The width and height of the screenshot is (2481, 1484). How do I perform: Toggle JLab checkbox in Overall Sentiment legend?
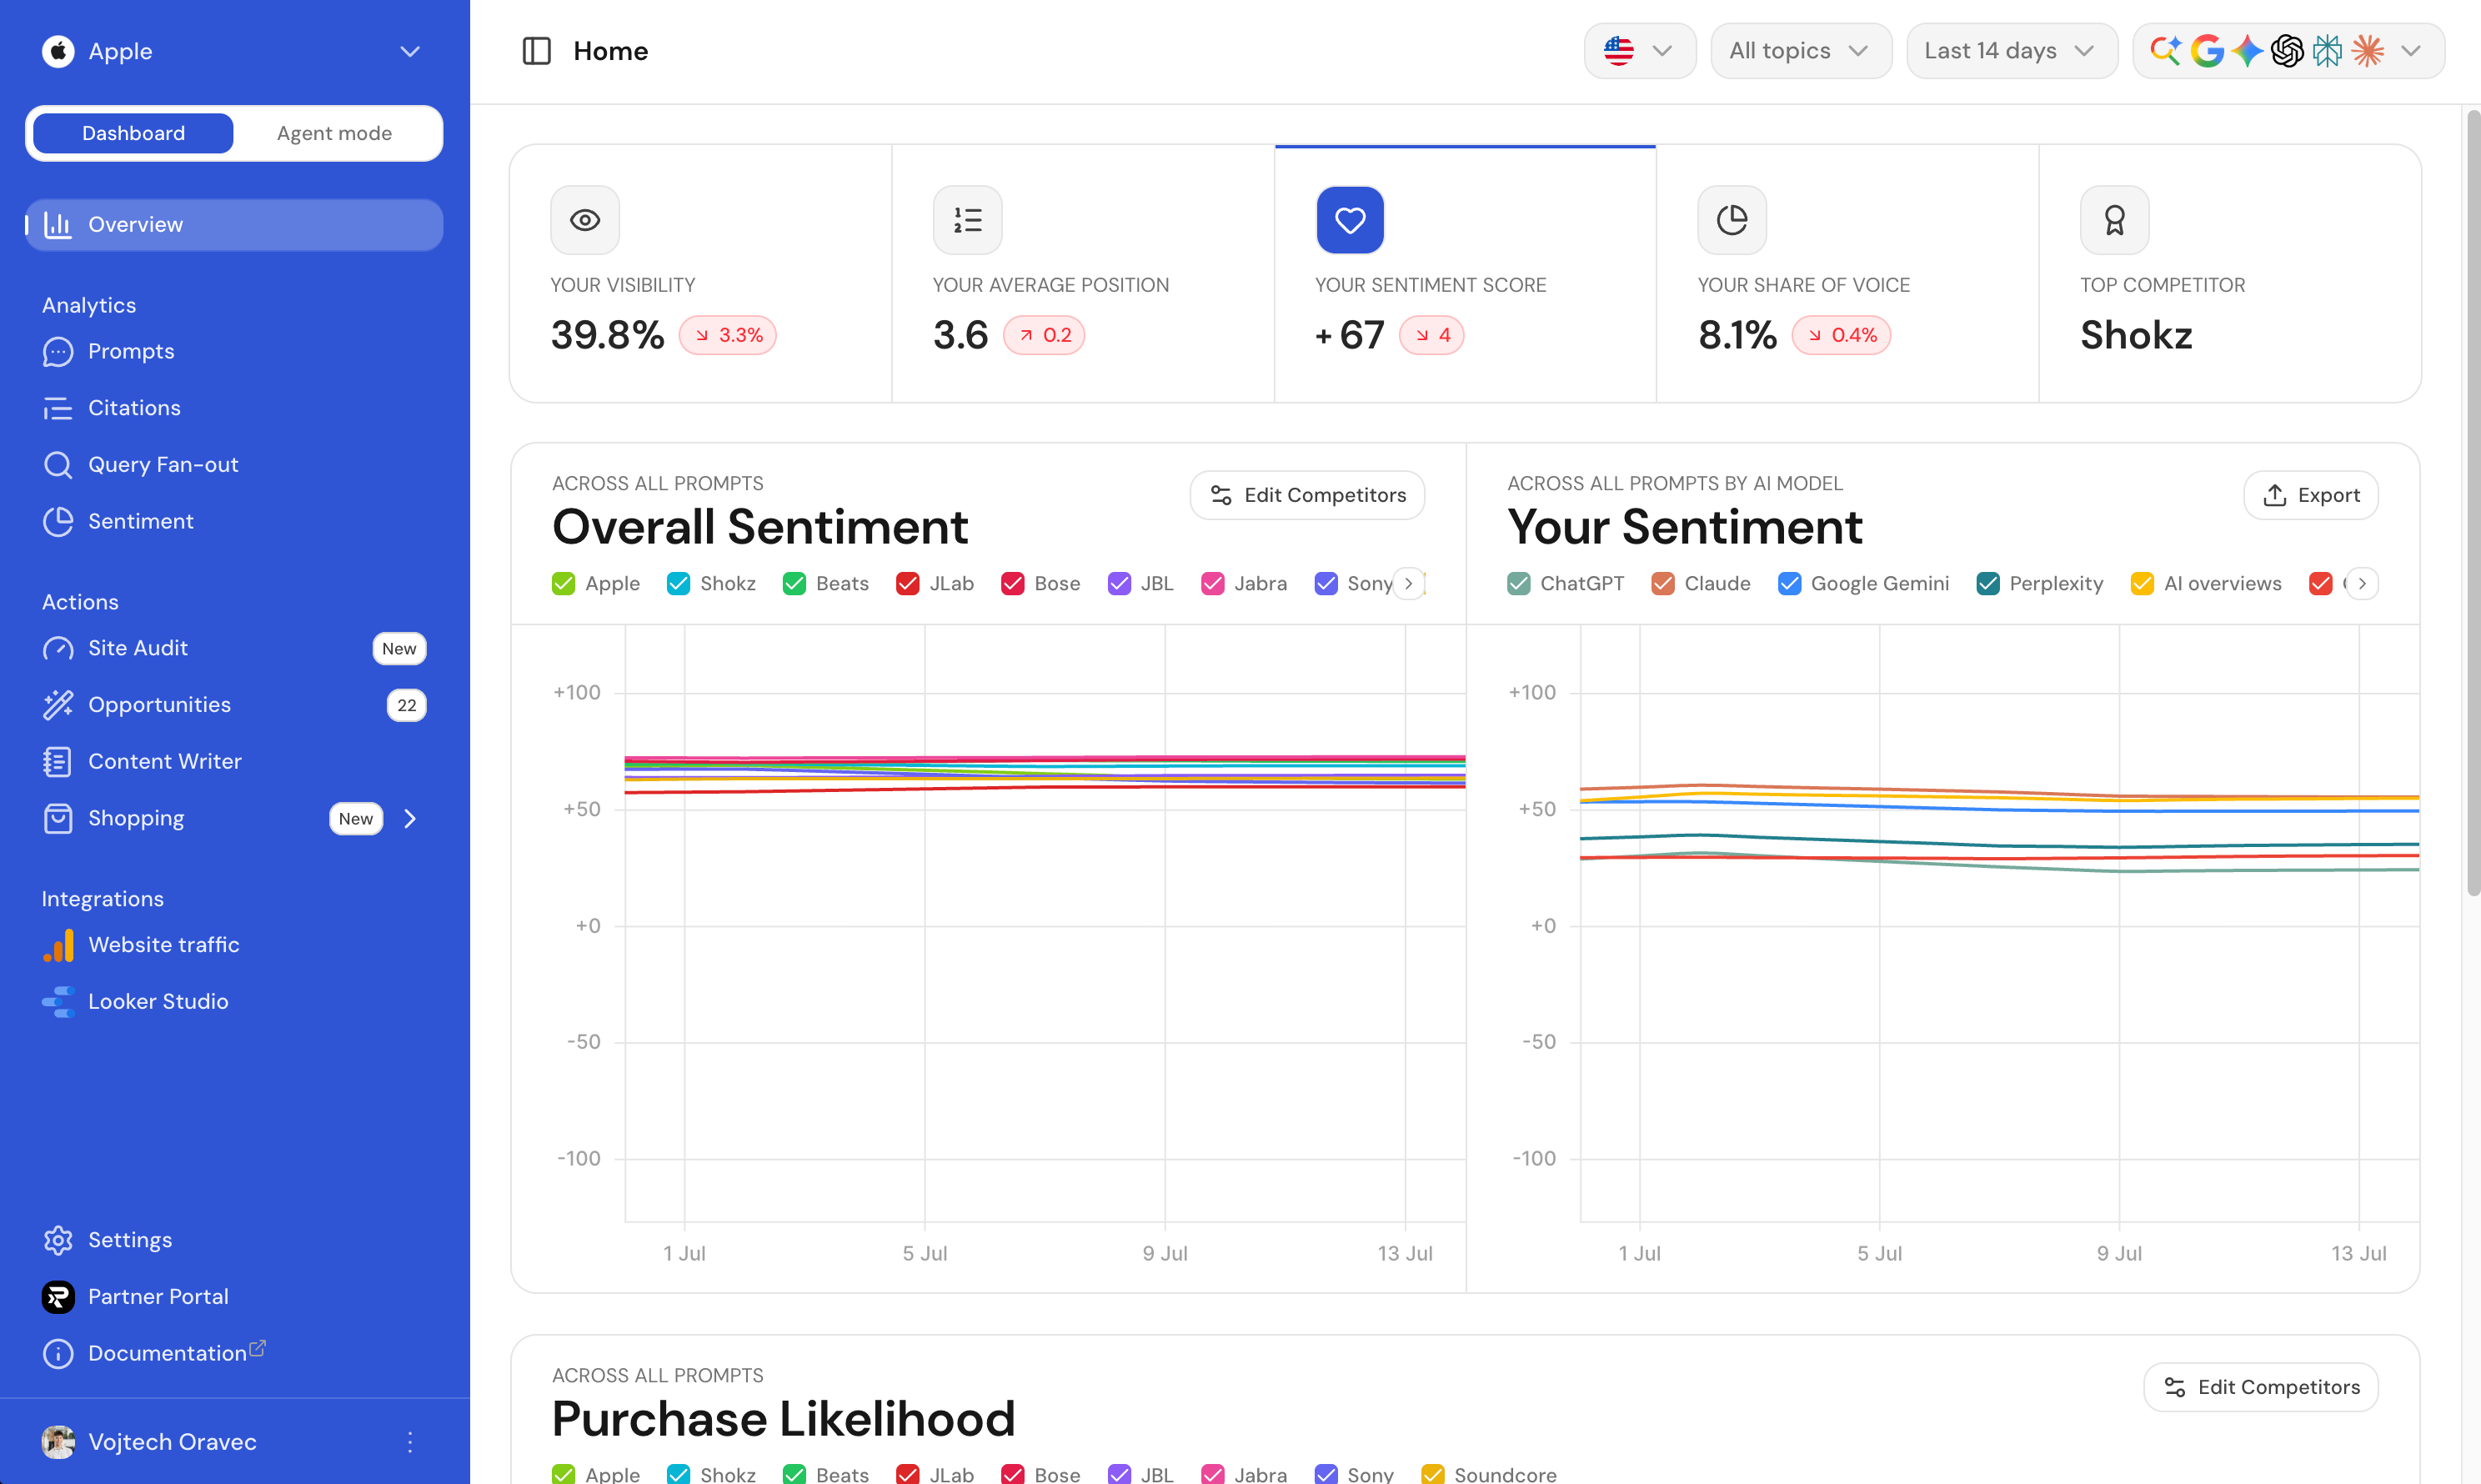(x=908, y=584)
